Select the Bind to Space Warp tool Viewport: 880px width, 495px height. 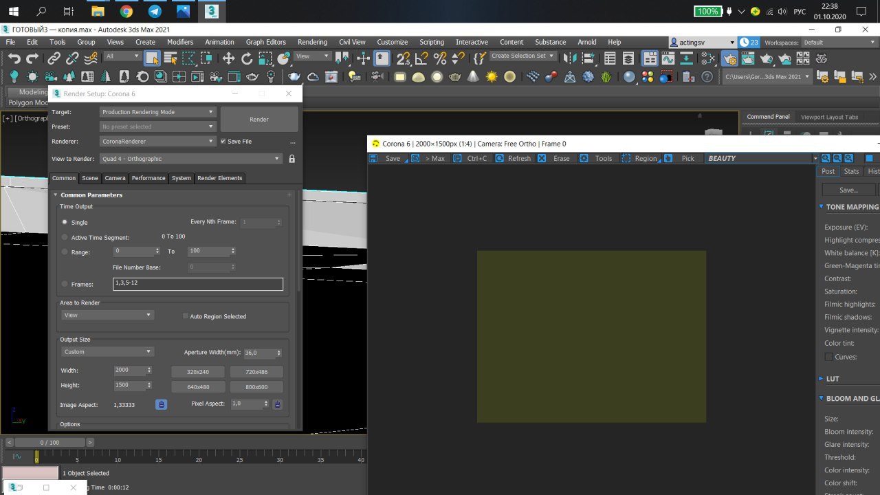pyautogui.click(x=91, y=58)
